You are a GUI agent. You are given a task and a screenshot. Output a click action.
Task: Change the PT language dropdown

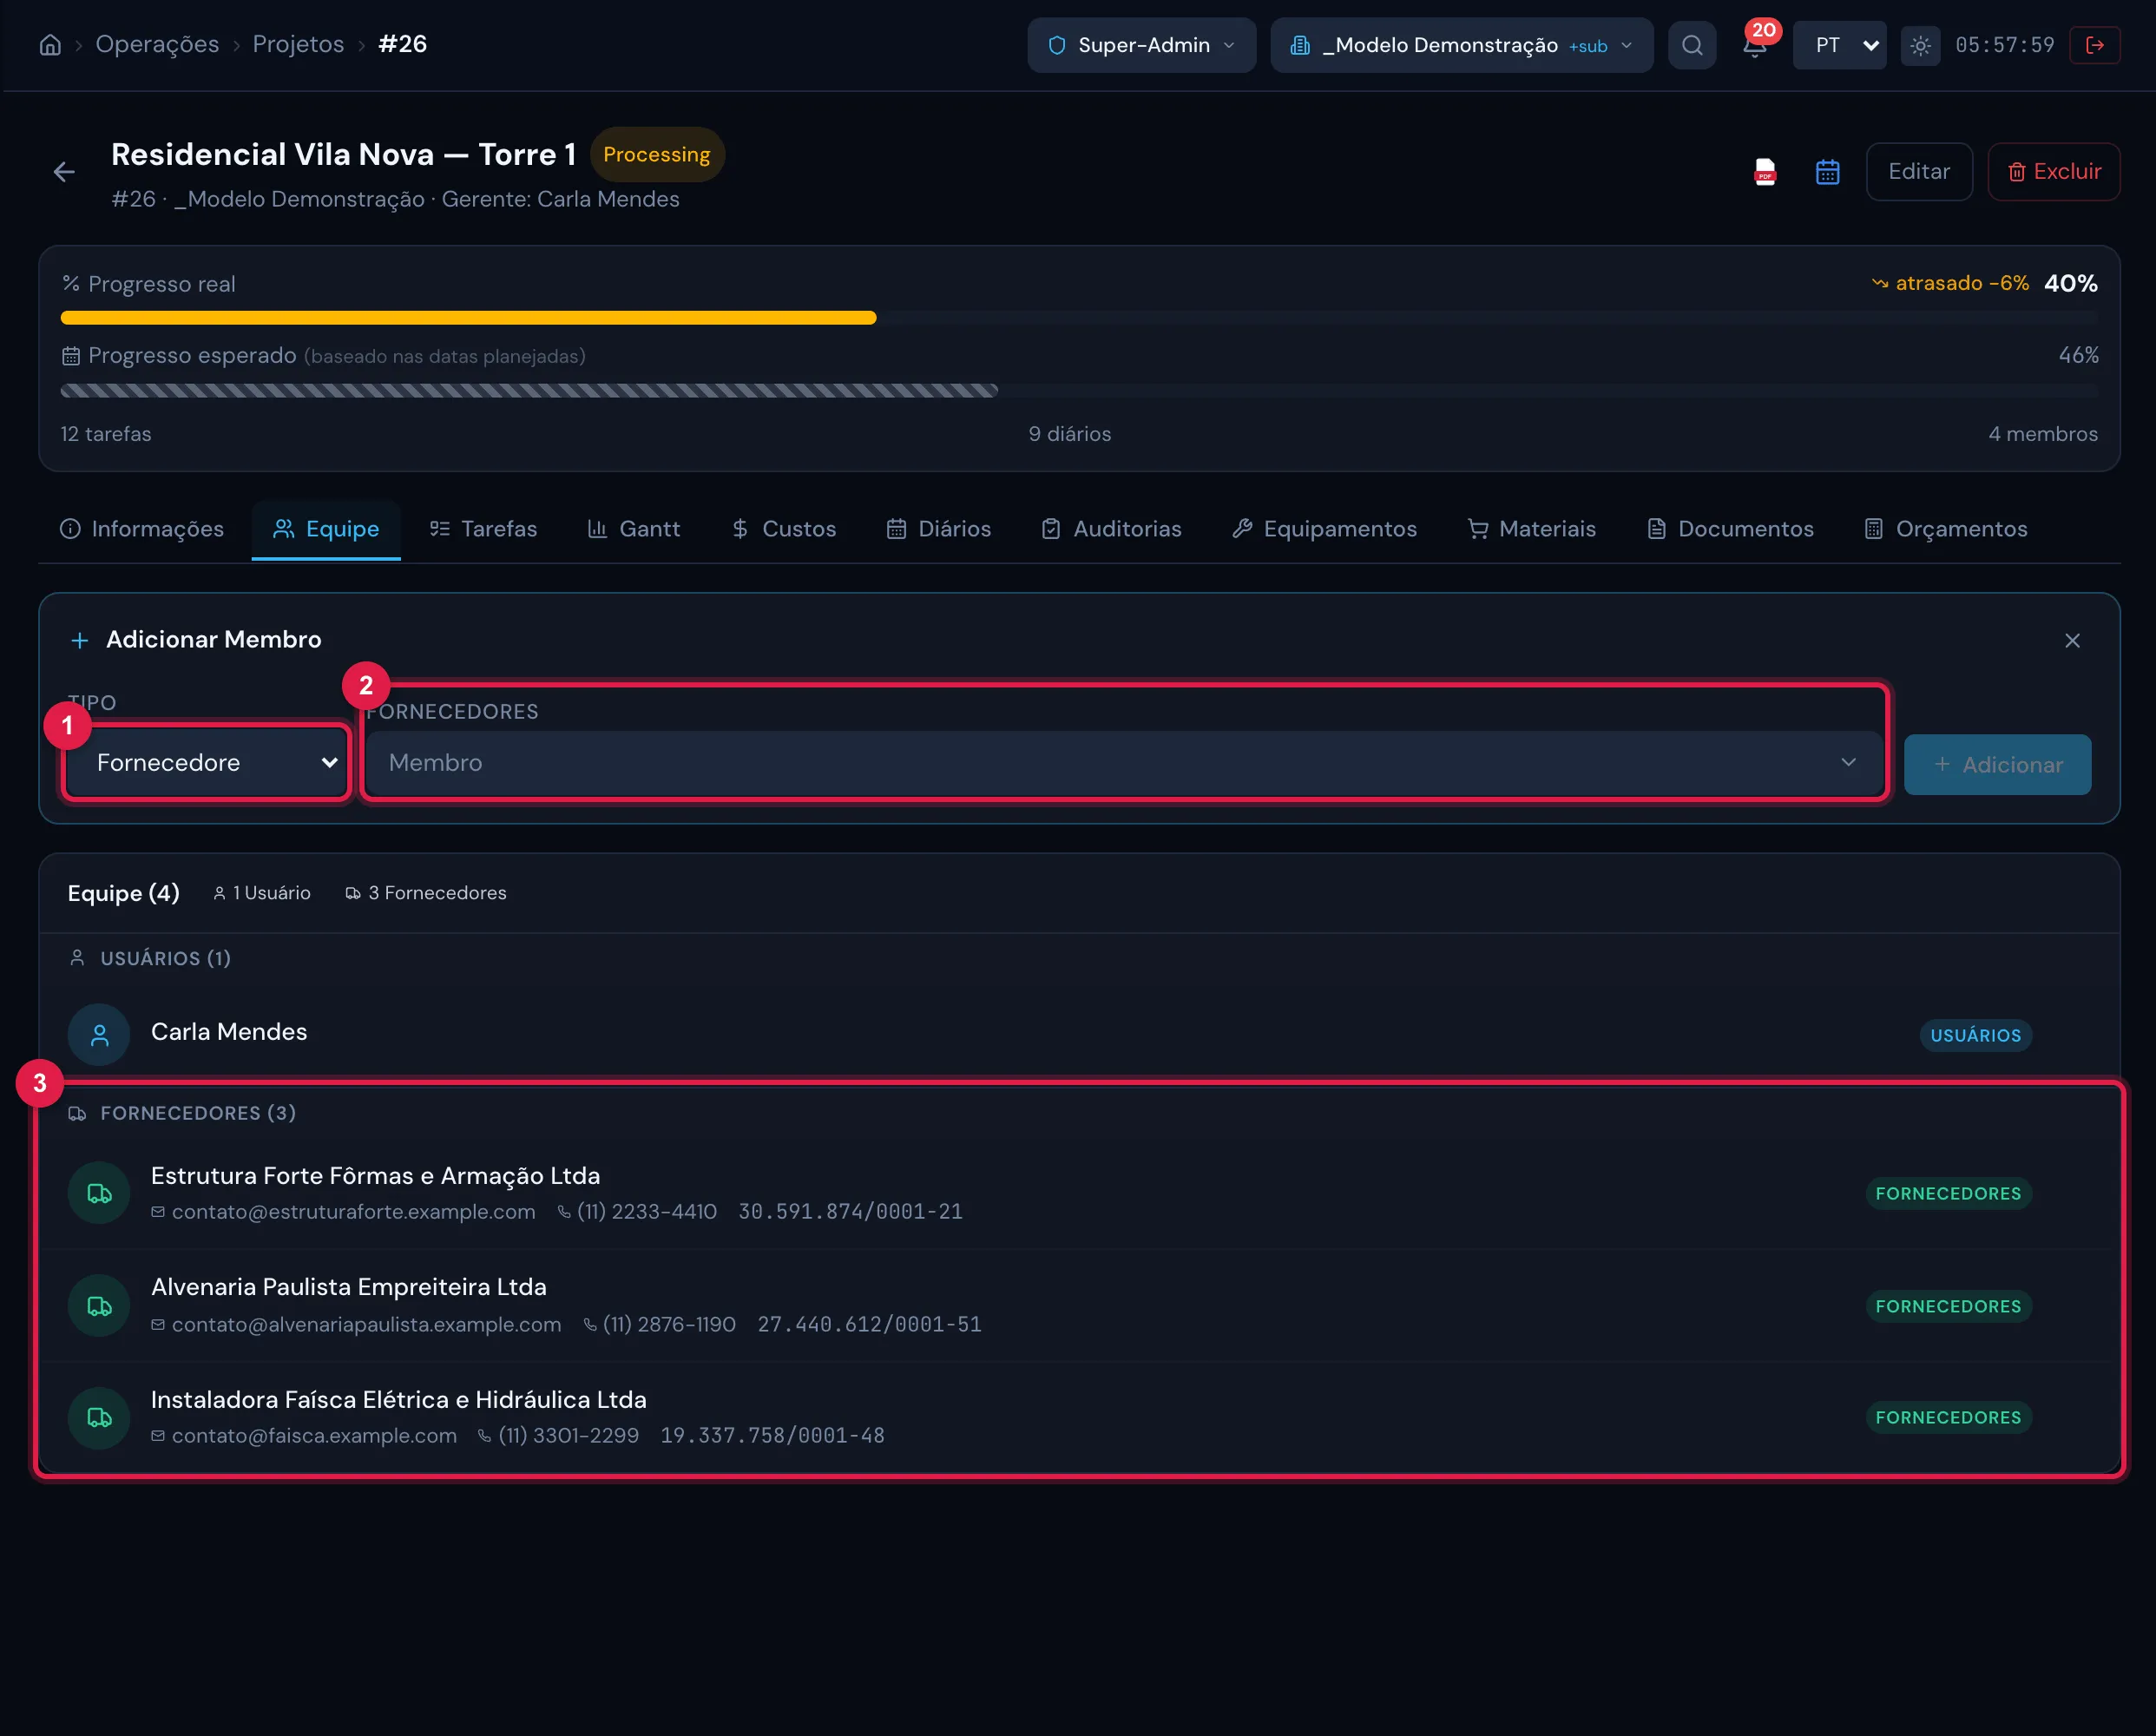click(x=1839, y=45)
